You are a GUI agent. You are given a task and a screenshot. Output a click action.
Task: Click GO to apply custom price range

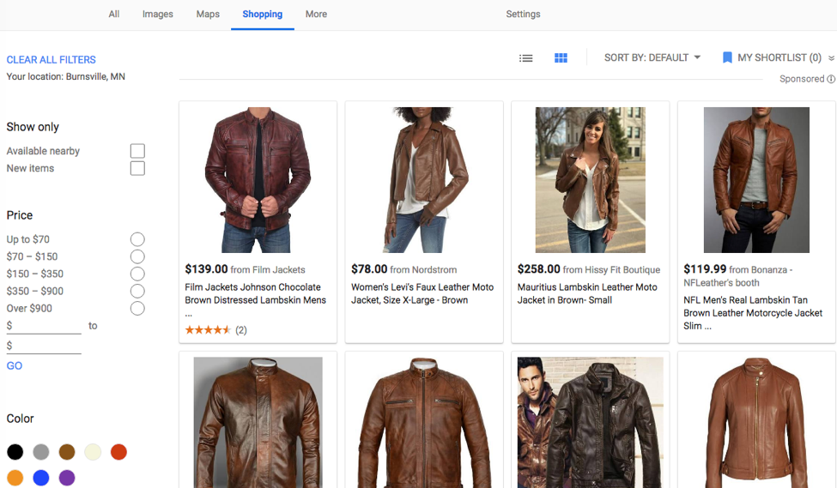pos(15,366)
